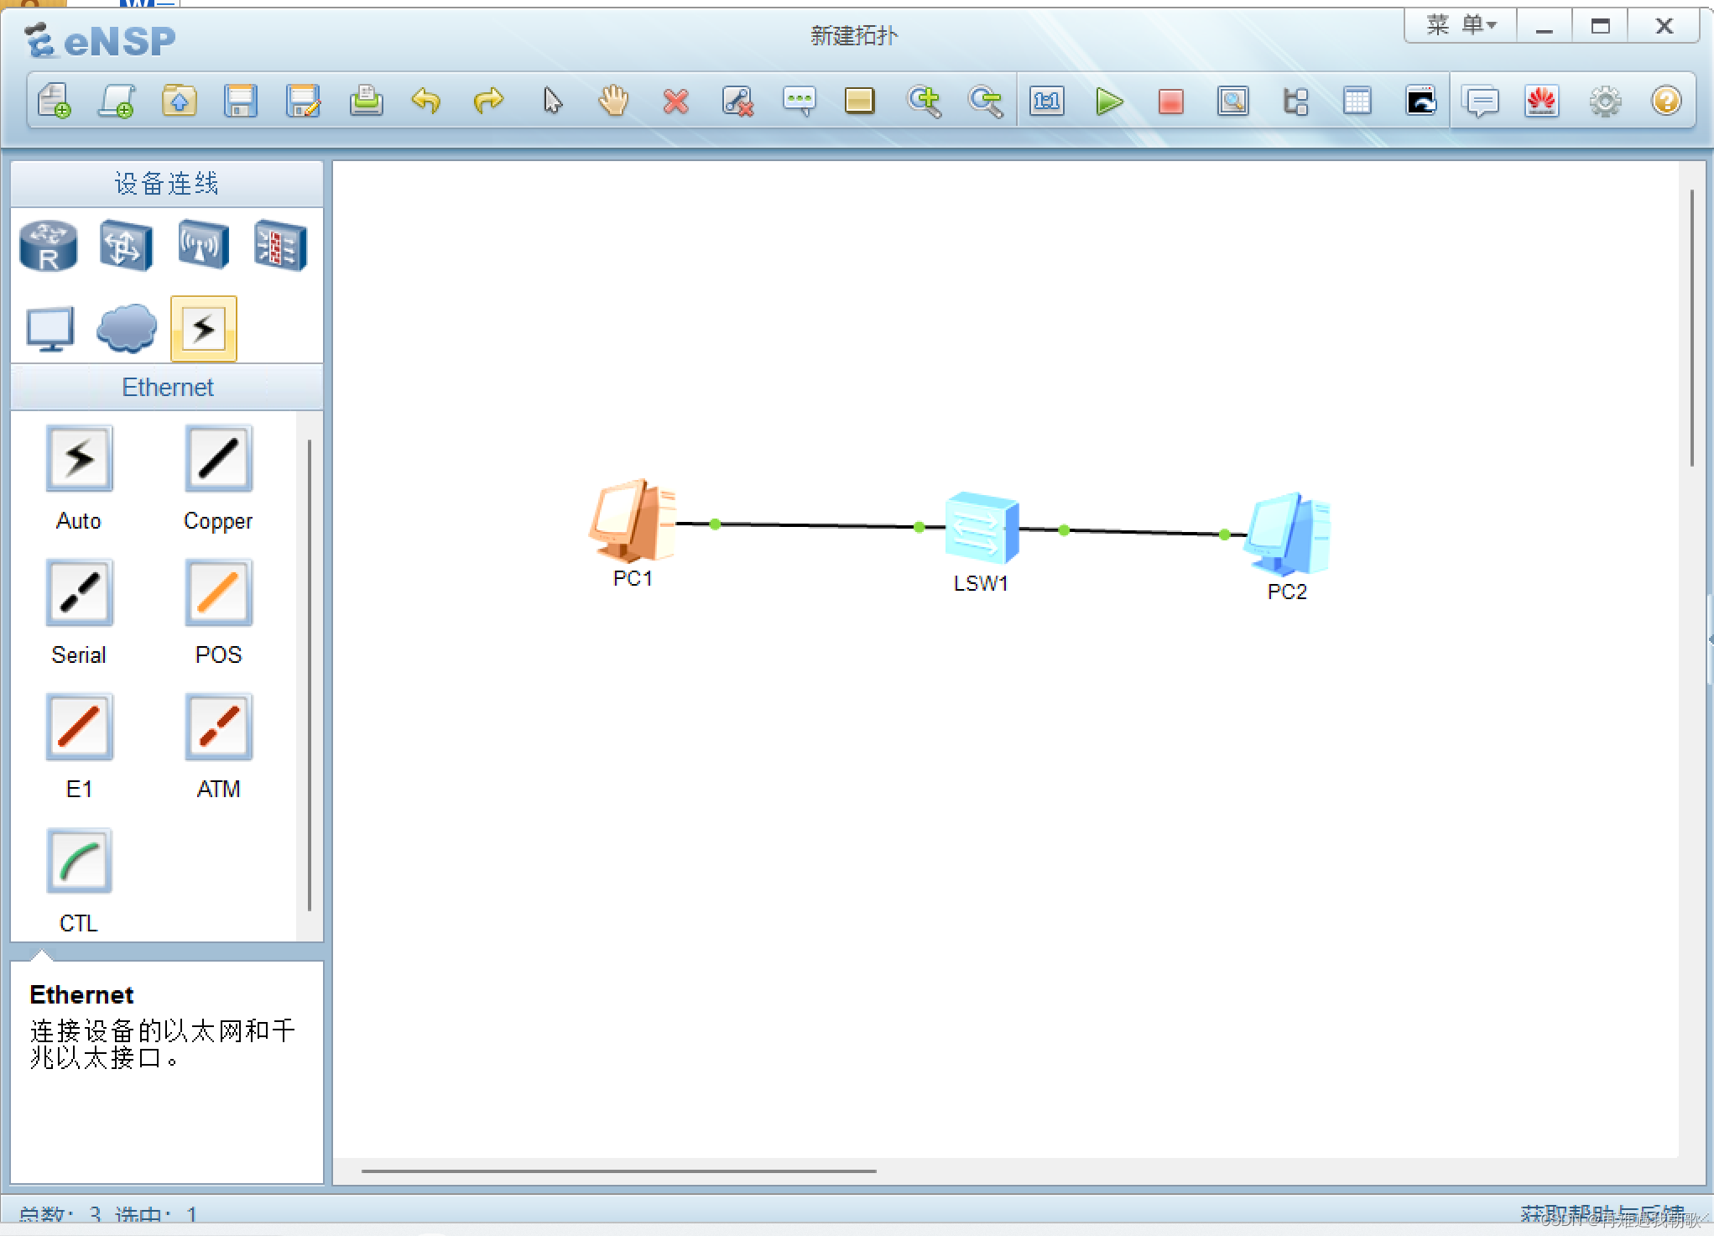Click the 获取帮助与反馈 link
Viewport: 1714px width, 1236px height.
[1601, 1213]
